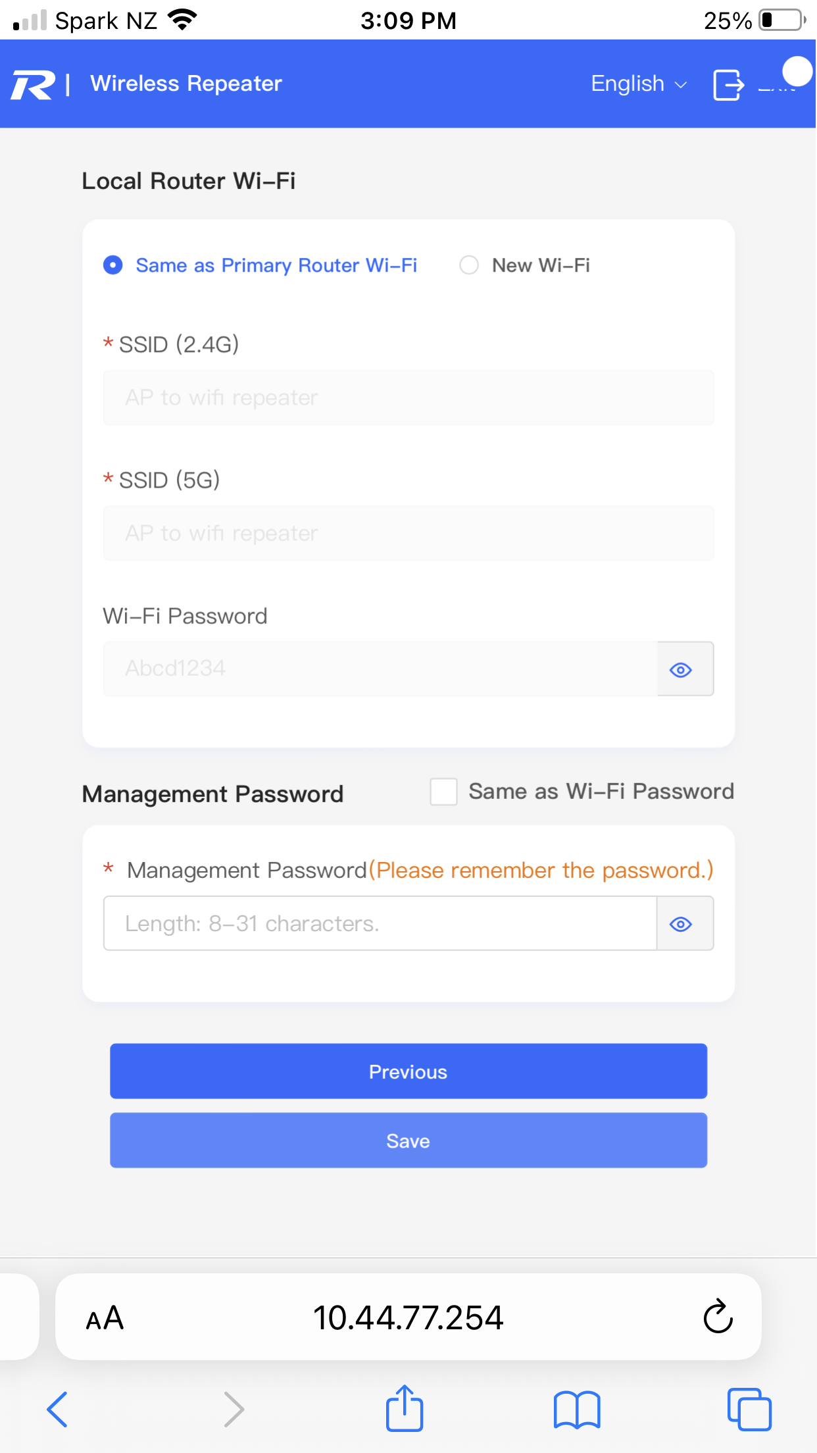817x1453 pixels.
Task: Click the SSID (5G) field
Action: tap(408, 533)
